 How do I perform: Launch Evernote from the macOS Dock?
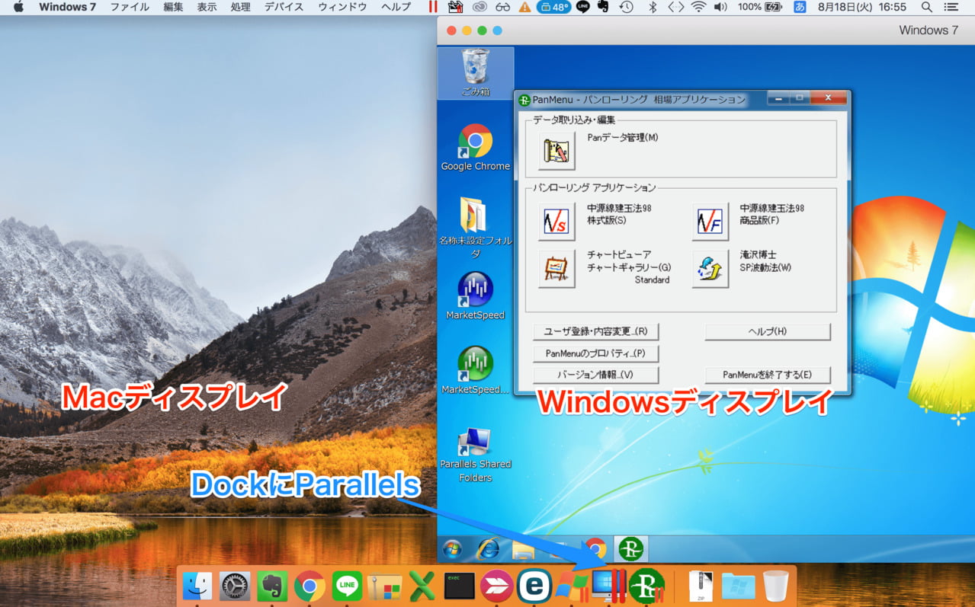[x=272, y=586]
